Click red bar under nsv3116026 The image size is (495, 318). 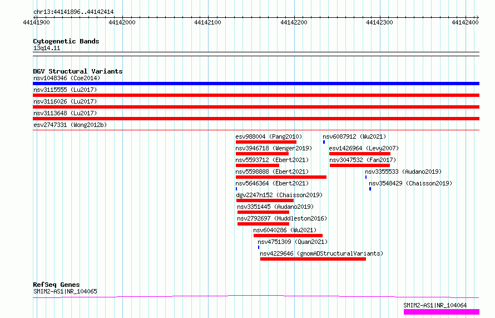point(256,107)
